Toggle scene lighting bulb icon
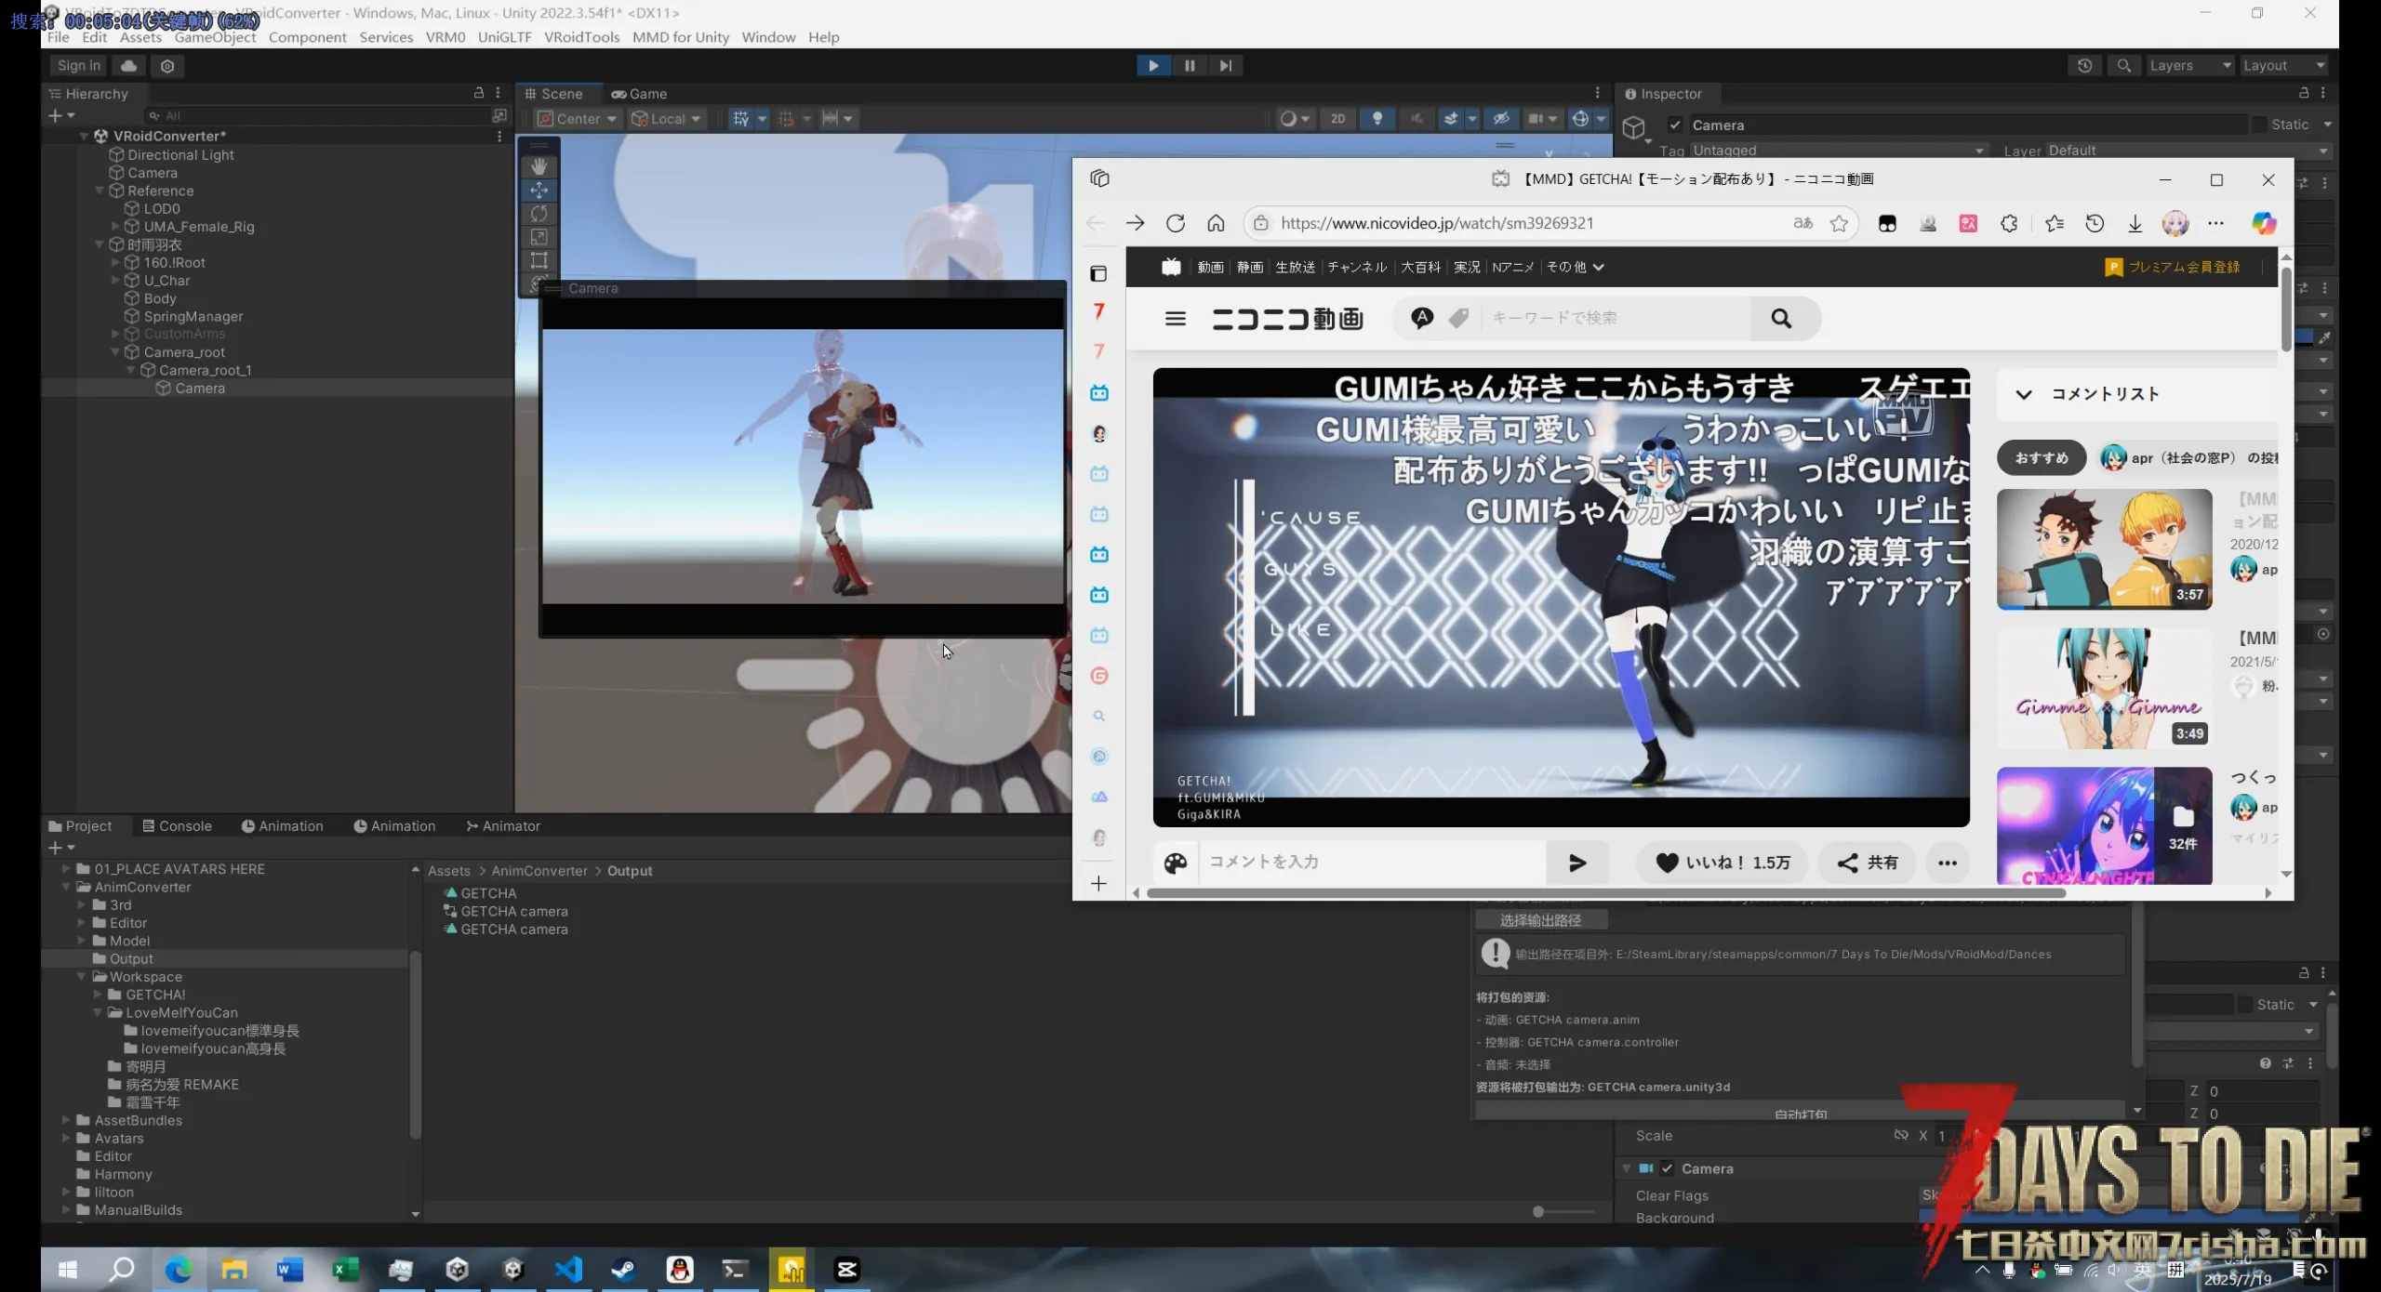The height and width of the screenshot is (1292, 2381). pyautogui.click(x=1377, y=118)
